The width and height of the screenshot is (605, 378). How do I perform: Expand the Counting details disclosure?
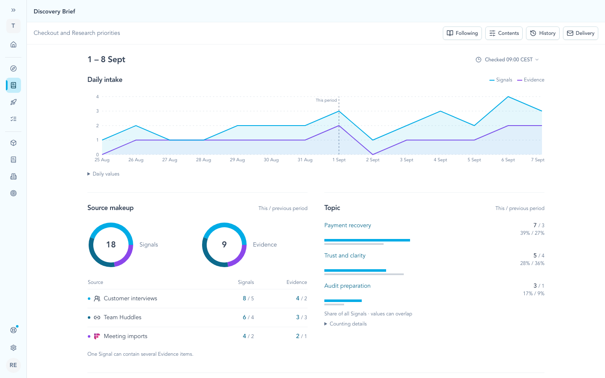pyautogui.click(x=345, y=324)
